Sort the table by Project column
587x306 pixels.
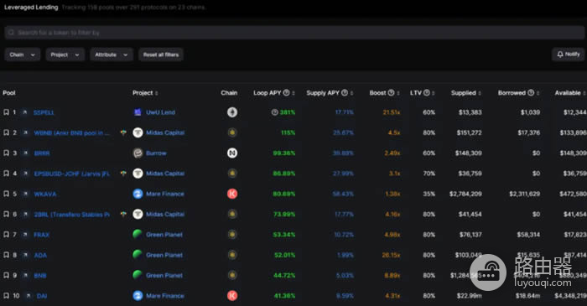[157, 93]
